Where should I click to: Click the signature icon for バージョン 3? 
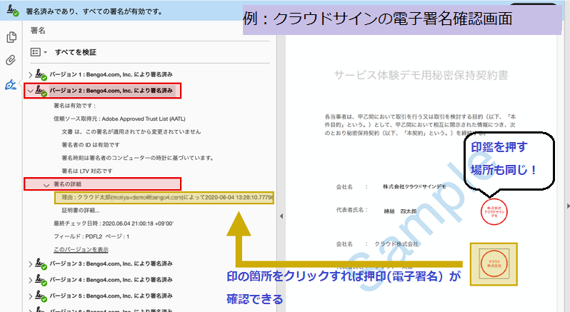[40, 264]
